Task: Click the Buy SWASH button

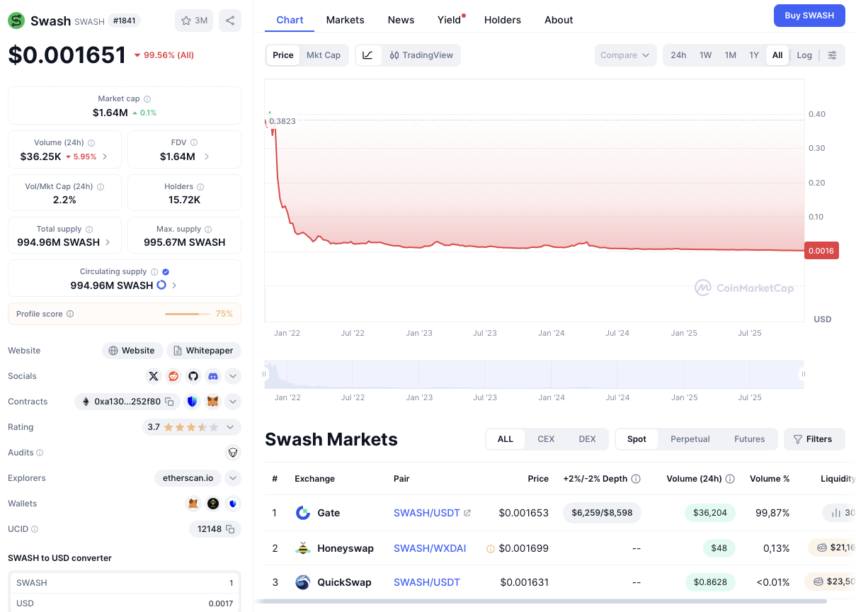Action: click(809, 16)
